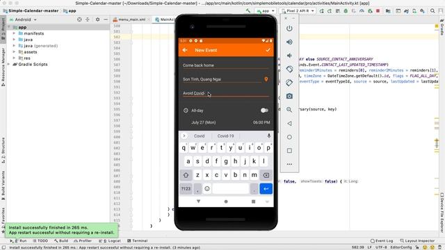The height and width of the screenshot is (250, 445).
Task: Expand the assets folder
Action: [14, 52]
